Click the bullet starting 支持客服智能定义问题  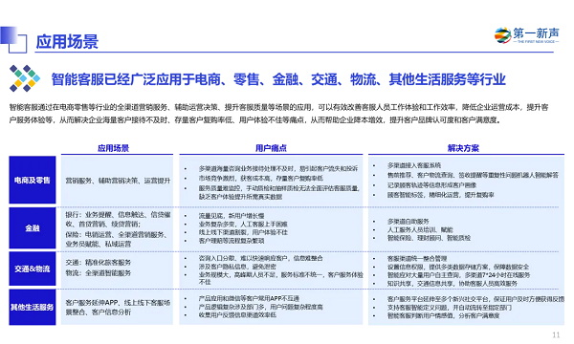pyautogui.click(x=450, y=308)
